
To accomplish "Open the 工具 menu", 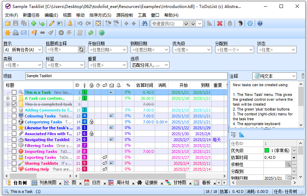I will (142, 15).
